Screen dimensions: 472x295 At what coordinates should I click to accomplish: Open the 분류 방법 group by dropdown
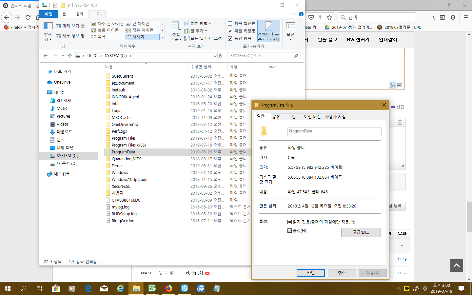198,23
